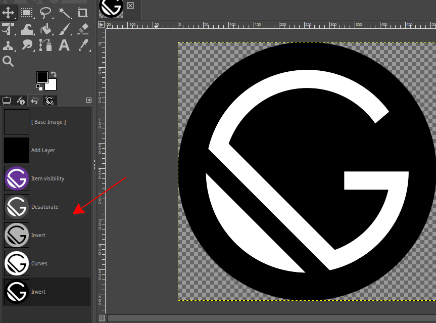Choose the Crop tool
Viewport: 436px width, 323px height.
pyautogui.click(x=82, y=12)
